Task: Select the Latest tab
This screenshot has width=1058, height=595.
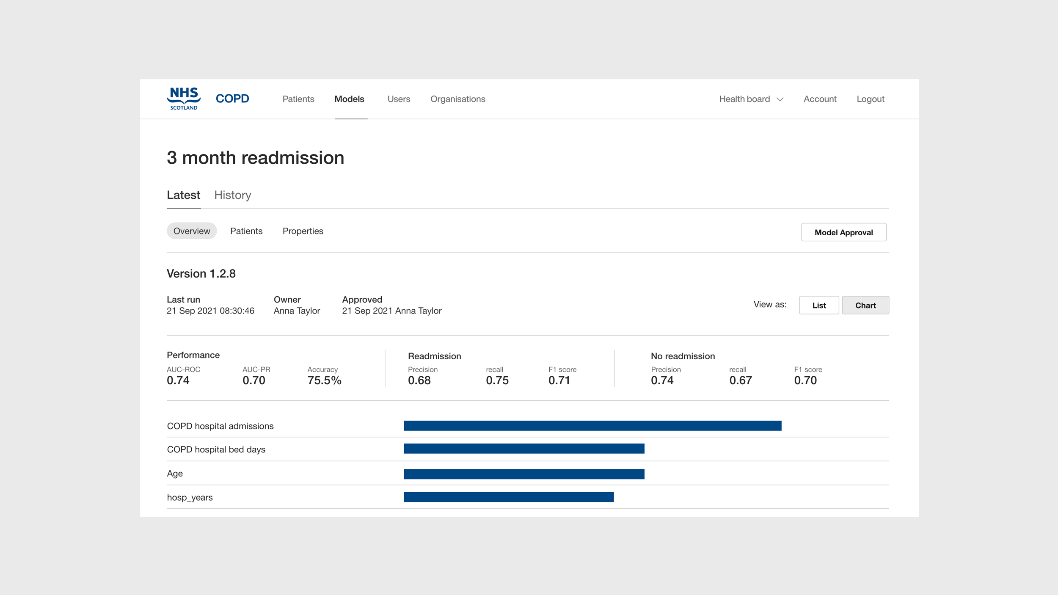Action: point(183,195)
